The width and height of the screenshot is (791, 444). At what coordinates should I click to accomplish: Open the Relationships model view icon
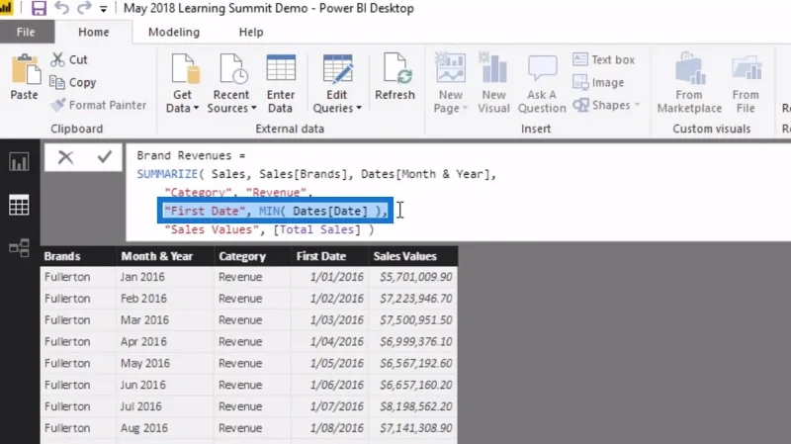pyautogui.click(x=19, y=248)
